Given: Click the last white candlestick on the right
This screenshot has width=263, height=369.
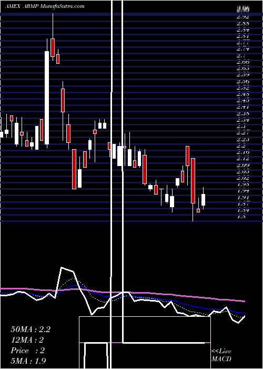Looking at the screenshot, I should (x=204, y=200).
